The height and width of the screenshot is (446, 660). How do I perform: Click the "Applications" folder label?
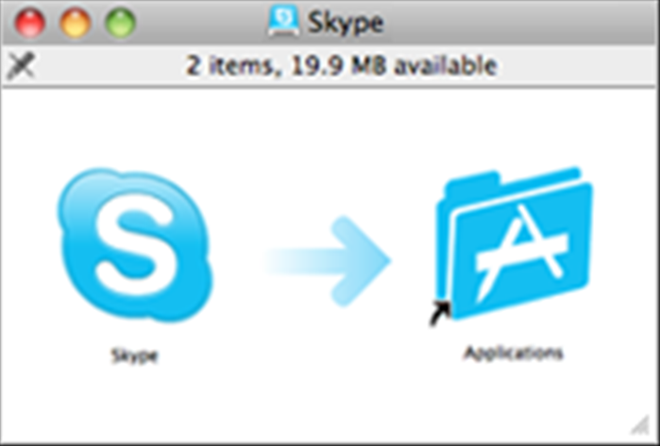click(x=513, y=353)
